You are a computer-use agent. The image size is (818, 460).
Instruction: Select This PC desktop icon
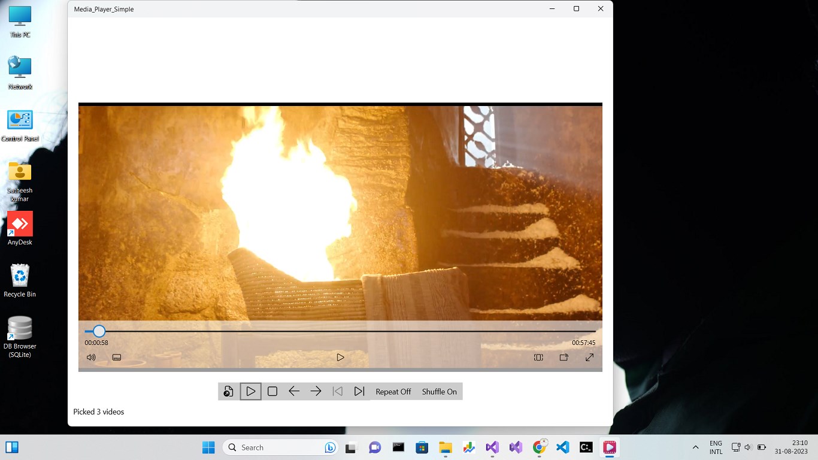20,22
